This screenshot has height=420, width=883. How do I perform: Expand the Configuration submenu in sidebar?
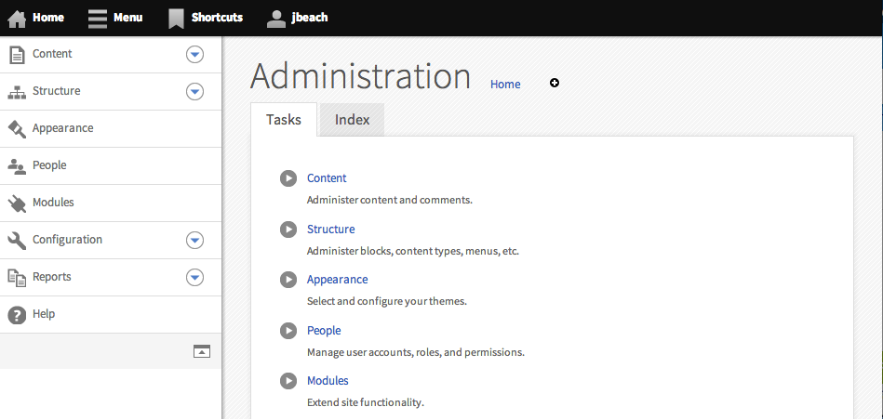pos(194,241)
